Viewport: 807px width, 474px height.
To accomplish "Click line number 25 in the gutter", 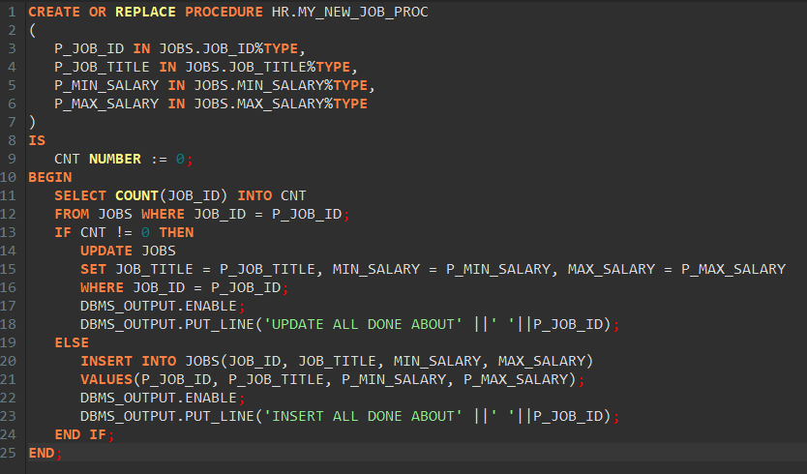I will coord(9,453).
